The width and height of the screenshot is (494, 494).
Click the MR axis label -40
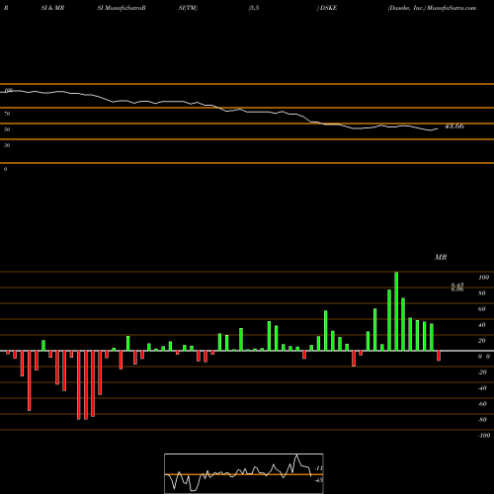(x=482, y=388)
